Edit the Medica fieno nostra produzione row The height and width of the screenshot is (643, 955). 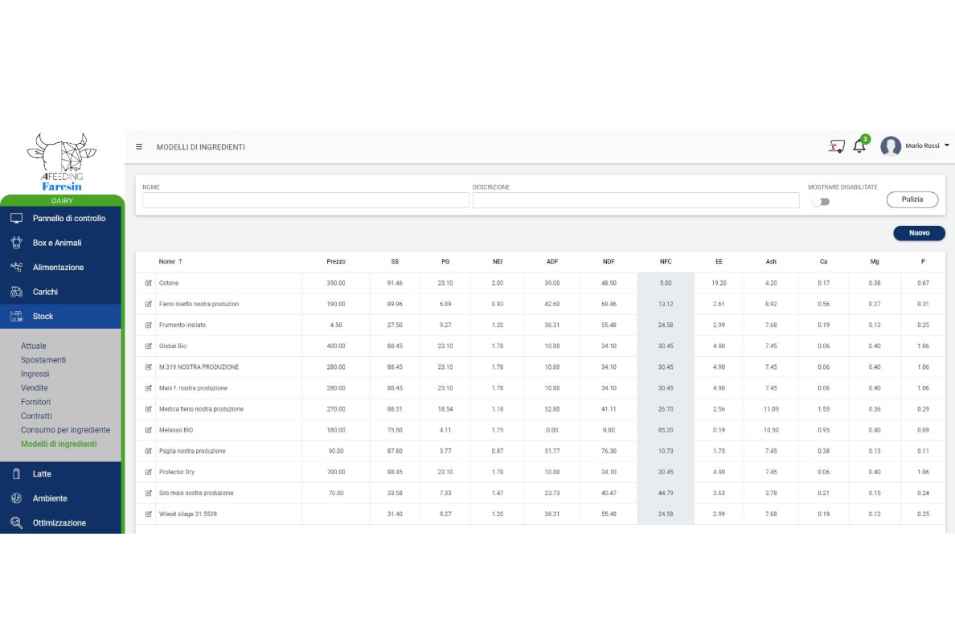click(x=148, y=409)
